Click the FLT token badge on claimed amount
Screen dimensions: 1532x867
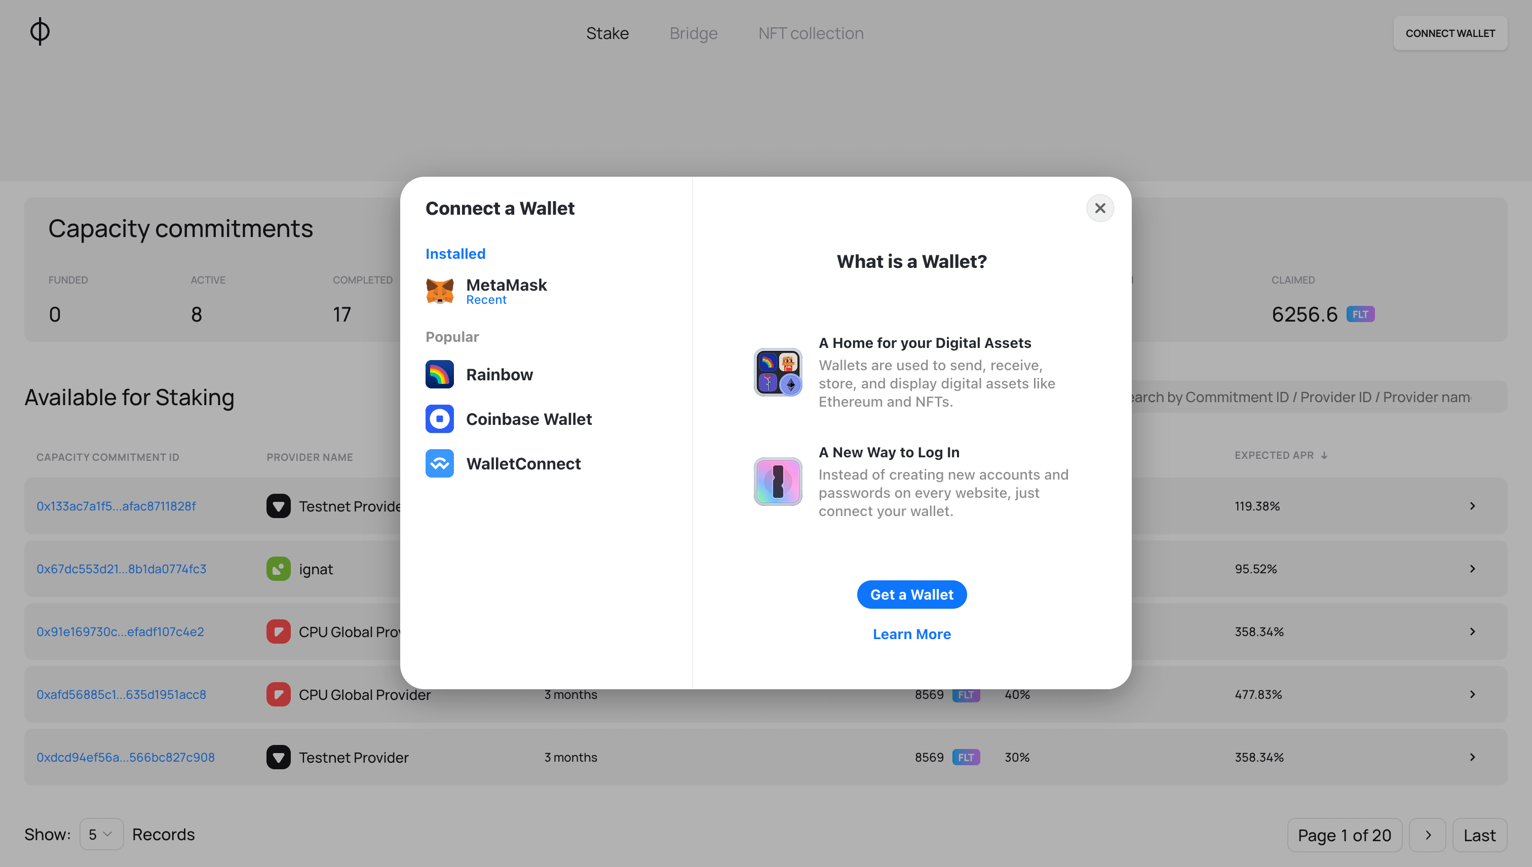(1360, 313)
